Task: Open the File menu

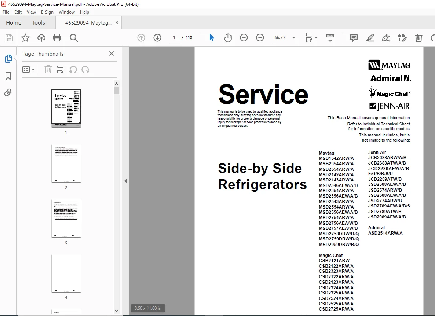Action: [x=6, y=12]
